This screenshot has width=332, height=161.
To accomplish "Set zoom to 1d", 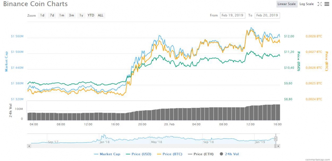I will [x=42, y=16].
